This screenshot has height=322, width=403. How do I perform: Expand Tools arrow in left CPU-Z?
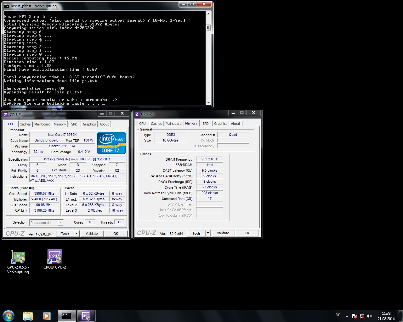point(77,234)
